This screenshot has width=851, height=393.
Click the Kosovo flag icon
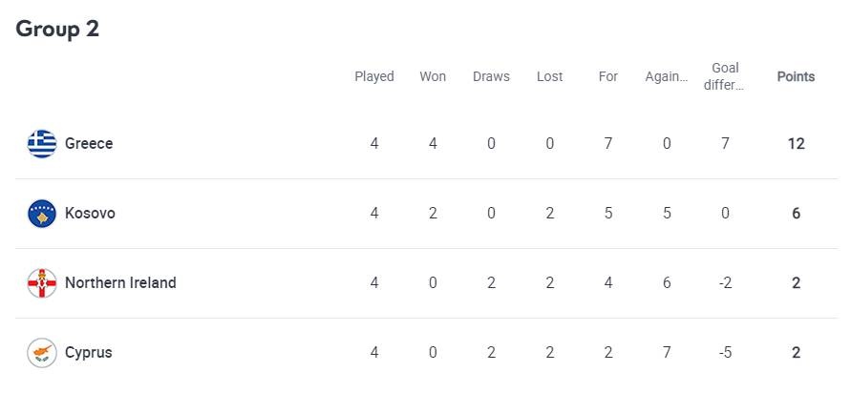coord(42,214)
